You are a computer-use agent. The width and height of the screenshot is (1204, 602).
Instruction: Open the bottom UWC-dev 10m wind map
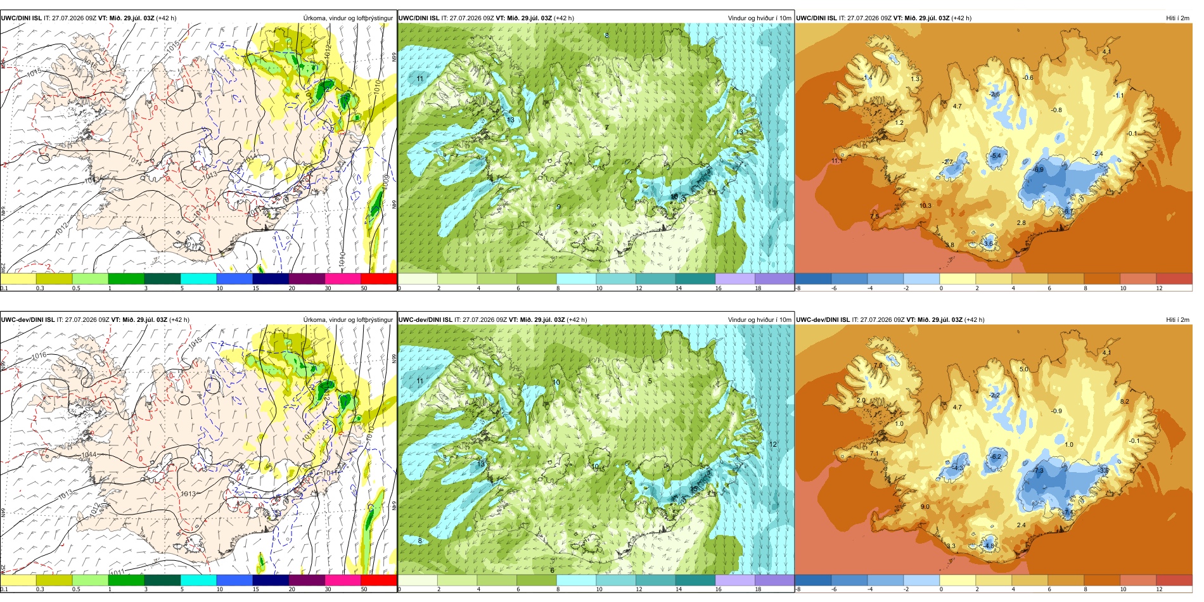[596, 450]
